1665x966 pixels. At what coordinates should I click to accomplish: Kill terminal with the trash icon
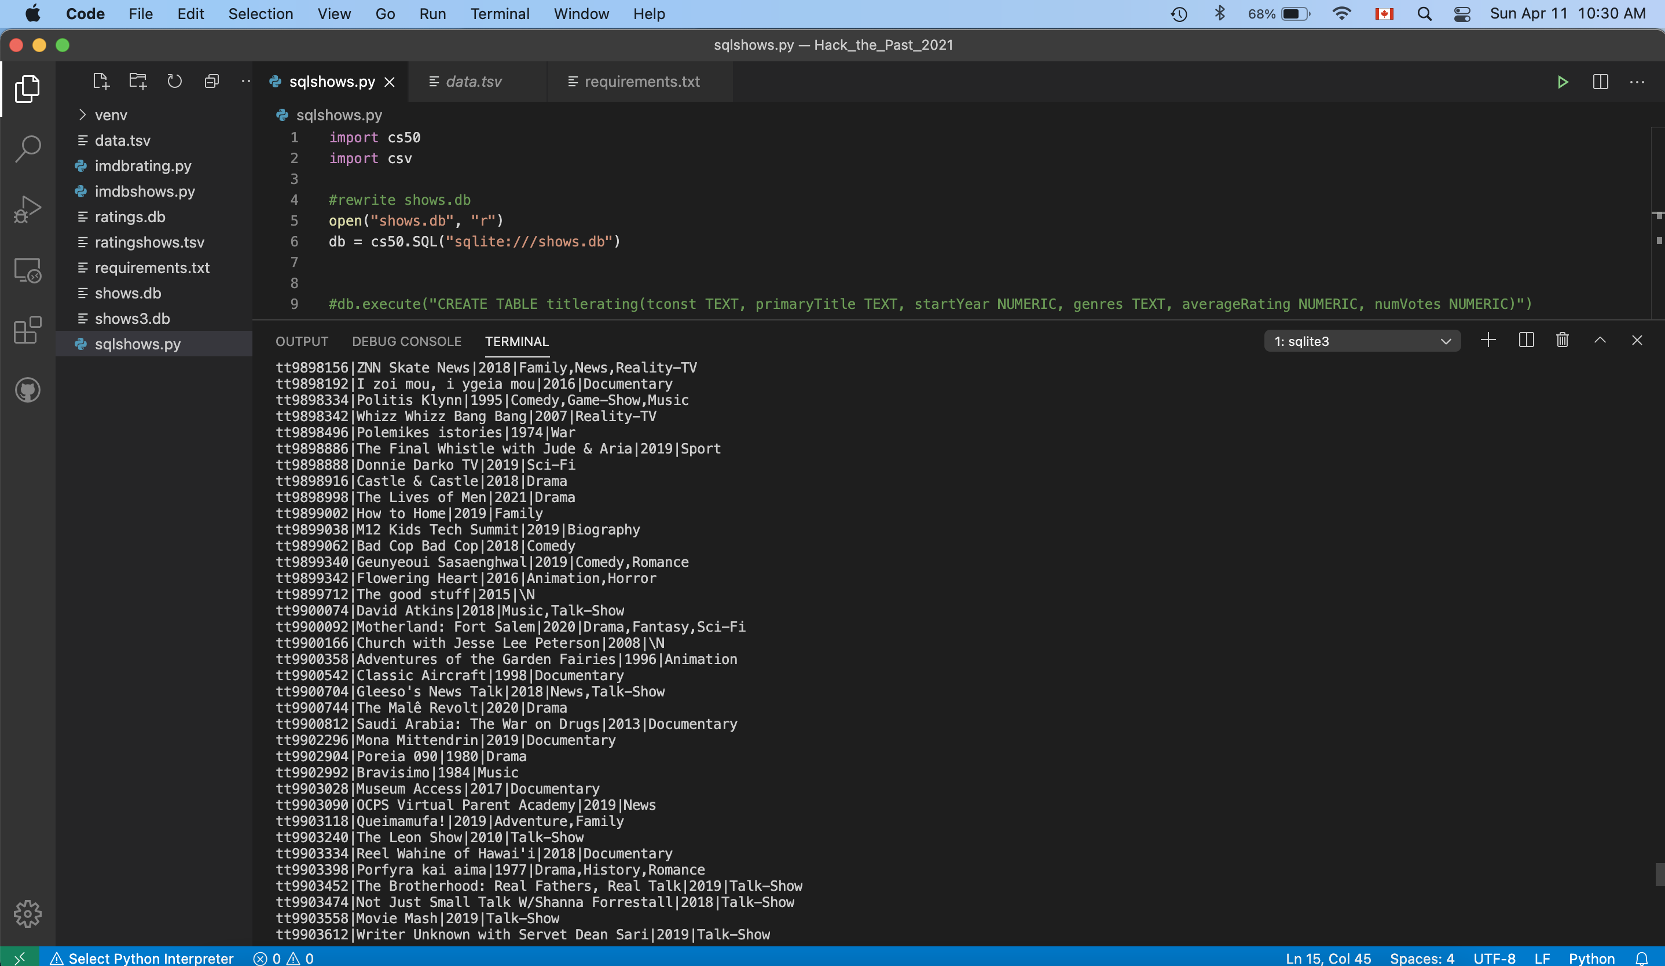coord(1562,340)
